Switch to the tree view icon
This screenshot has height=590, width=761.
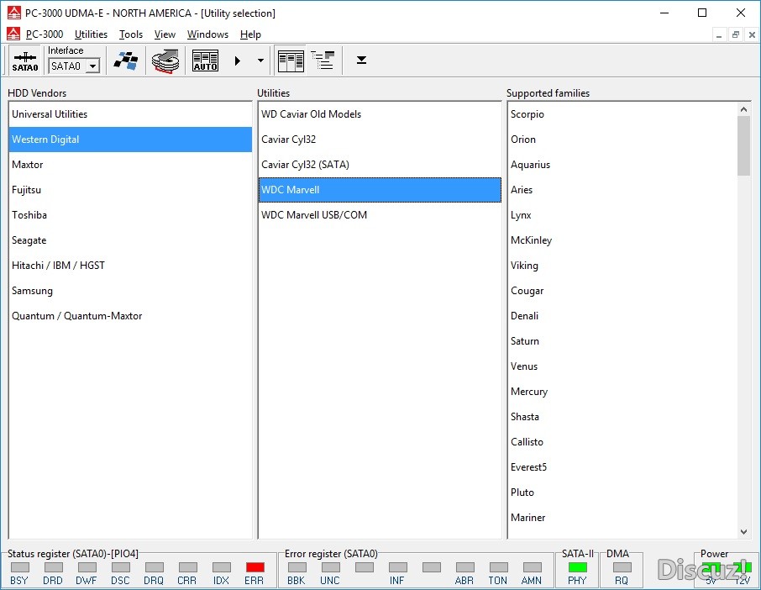(x=323, y=61)
